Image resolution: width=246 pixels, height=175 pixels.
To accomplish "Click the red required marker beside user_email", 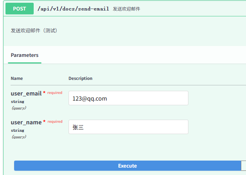I will click(55, 93).
